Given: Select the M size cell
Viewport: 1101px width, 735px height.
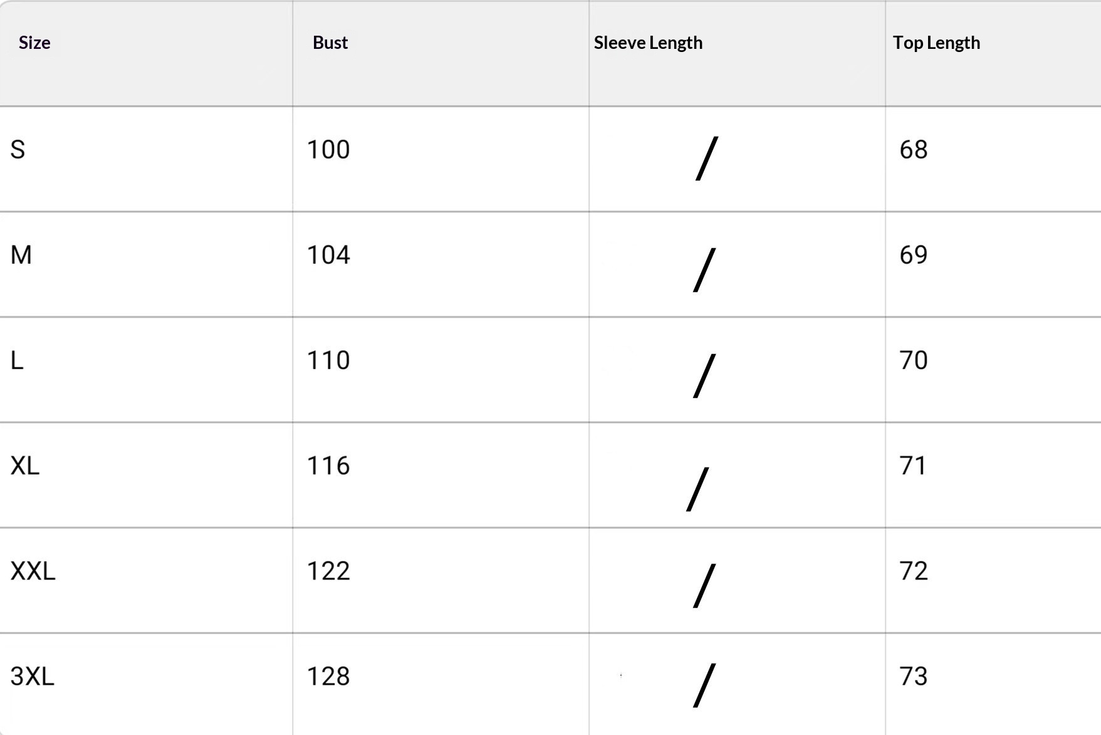Looking at the screenshot, I should click(x=21, y=255).
